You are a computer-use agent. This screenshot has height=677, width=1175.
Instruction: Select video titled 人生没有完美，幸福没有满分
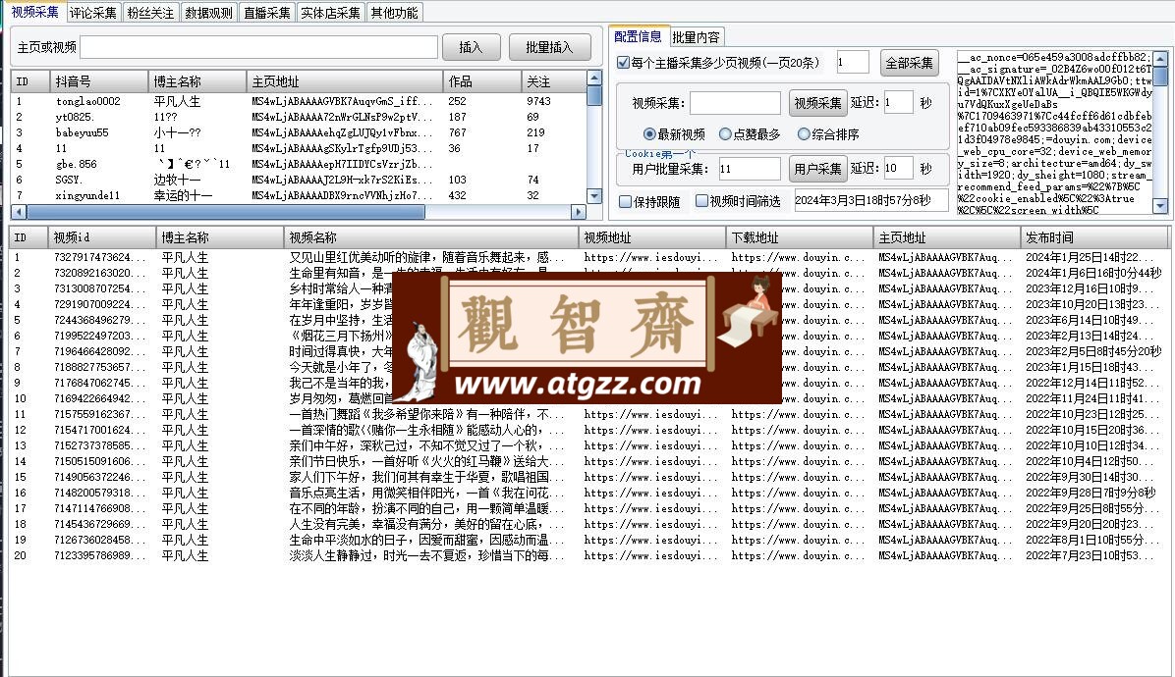[588, 524]
